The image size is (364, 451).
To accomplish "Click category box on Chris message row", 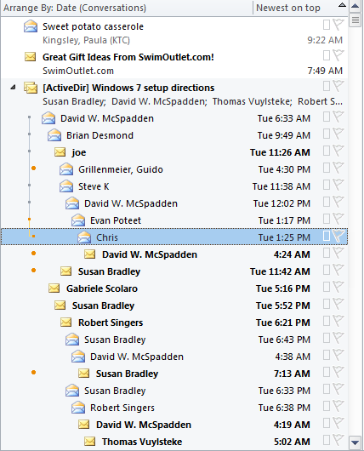I will [327, 236].
